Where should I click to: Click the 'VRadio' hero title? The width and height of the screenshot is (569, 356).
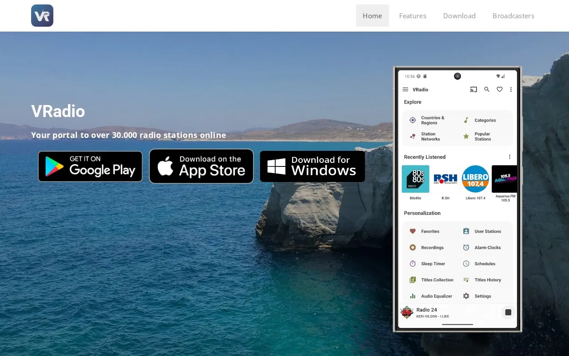pos(58,111)
